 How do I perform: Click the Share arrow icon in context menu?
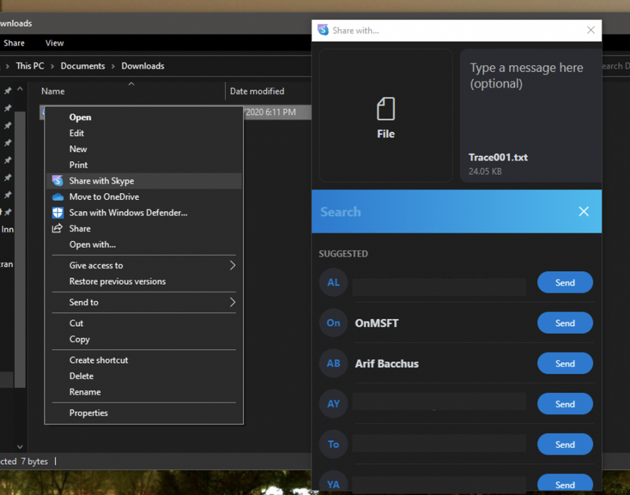(57, 229)
